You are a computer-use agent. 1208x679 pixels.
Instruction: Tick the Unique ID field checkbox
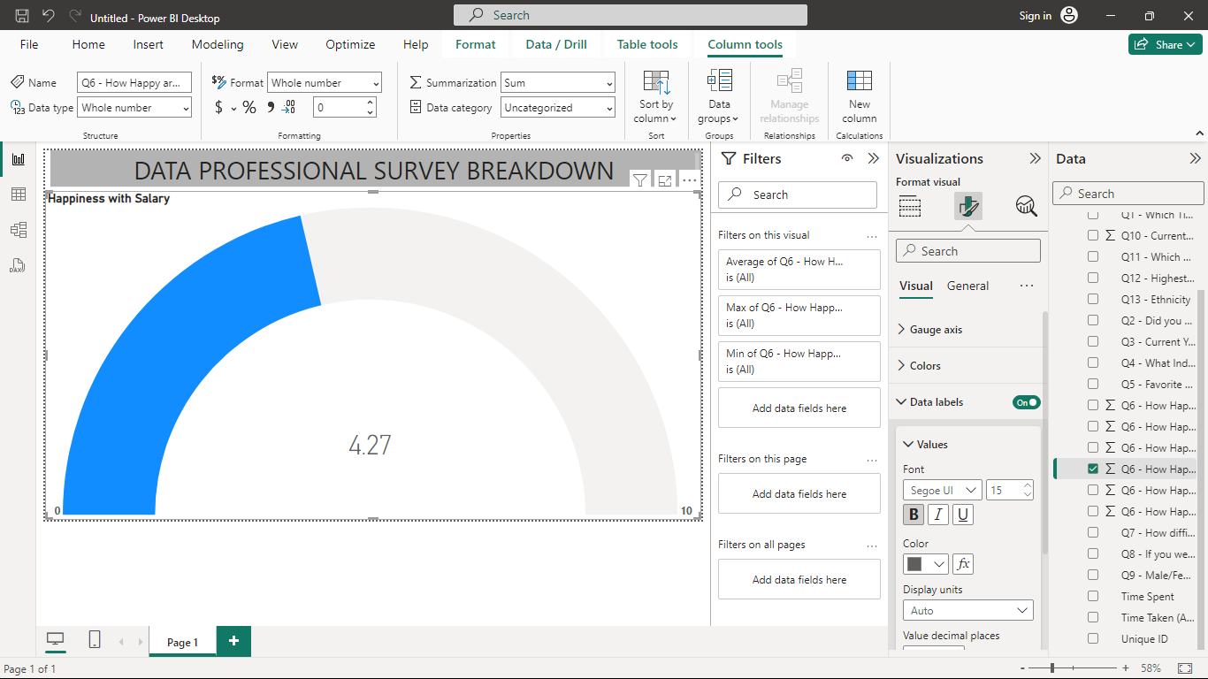(1093, 639)
